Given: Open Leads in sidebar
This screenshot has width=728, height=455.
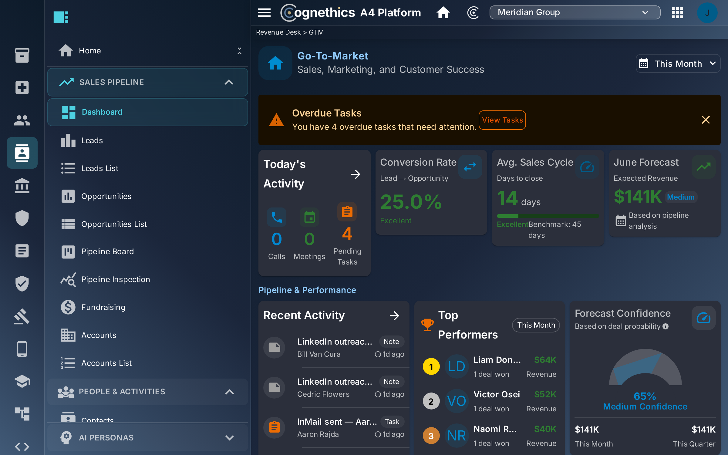Looking at the screenshot, I should pyautogui.click(x=148, y=140).
